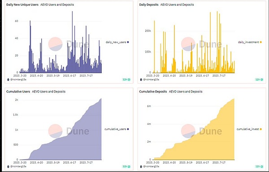Viewport: 269px width, 172px height.
Task: Open the Cumulative Users chart title
Action: coord(18,92)
